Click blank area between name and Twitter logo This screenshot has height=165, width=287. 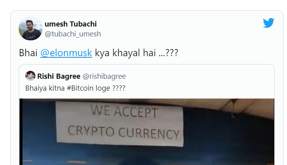point(179,24)
